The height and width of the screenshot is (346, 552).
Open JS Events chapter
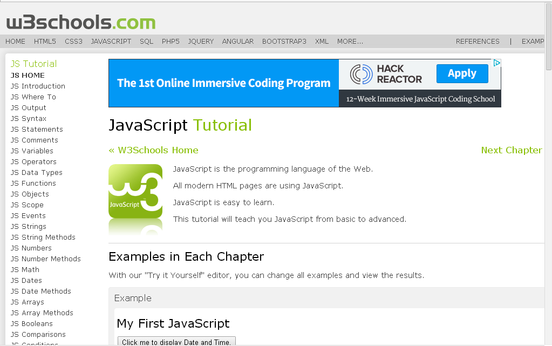[28, 215]
